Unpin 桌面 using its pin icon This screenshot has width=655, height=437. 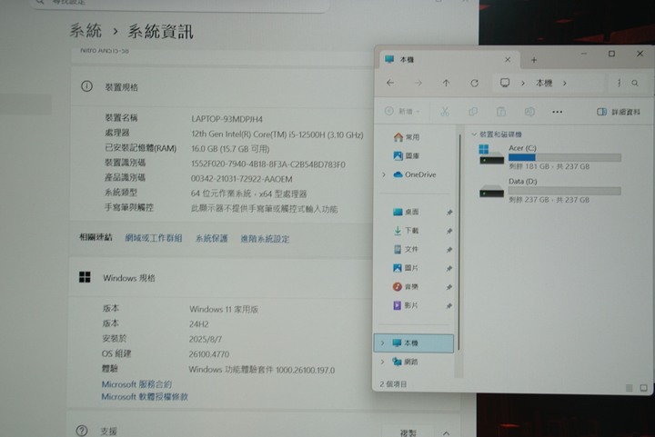point(449,213)
